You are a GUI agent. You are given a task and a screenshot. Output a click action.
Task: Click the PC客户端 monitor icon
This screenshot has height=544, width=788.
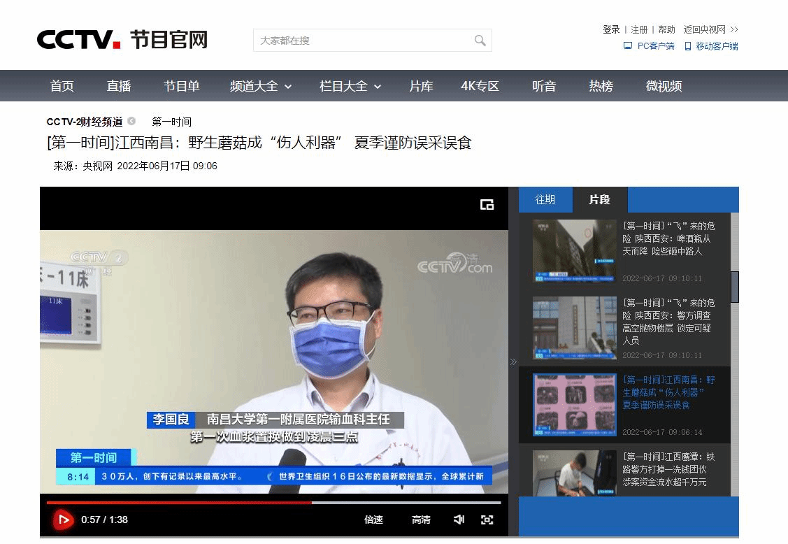pyautogui.click(x=628, y=46)
